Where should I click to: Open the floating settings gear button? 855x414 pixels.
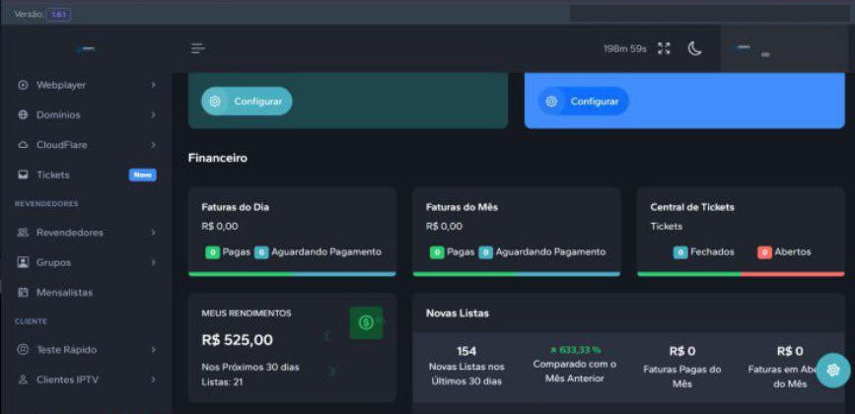pos(832,370)
